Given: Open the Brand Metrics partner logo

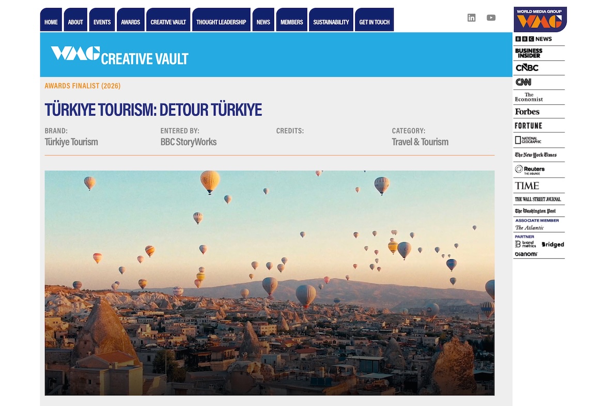Looking at the screenshot, I should tap(525, 244).
